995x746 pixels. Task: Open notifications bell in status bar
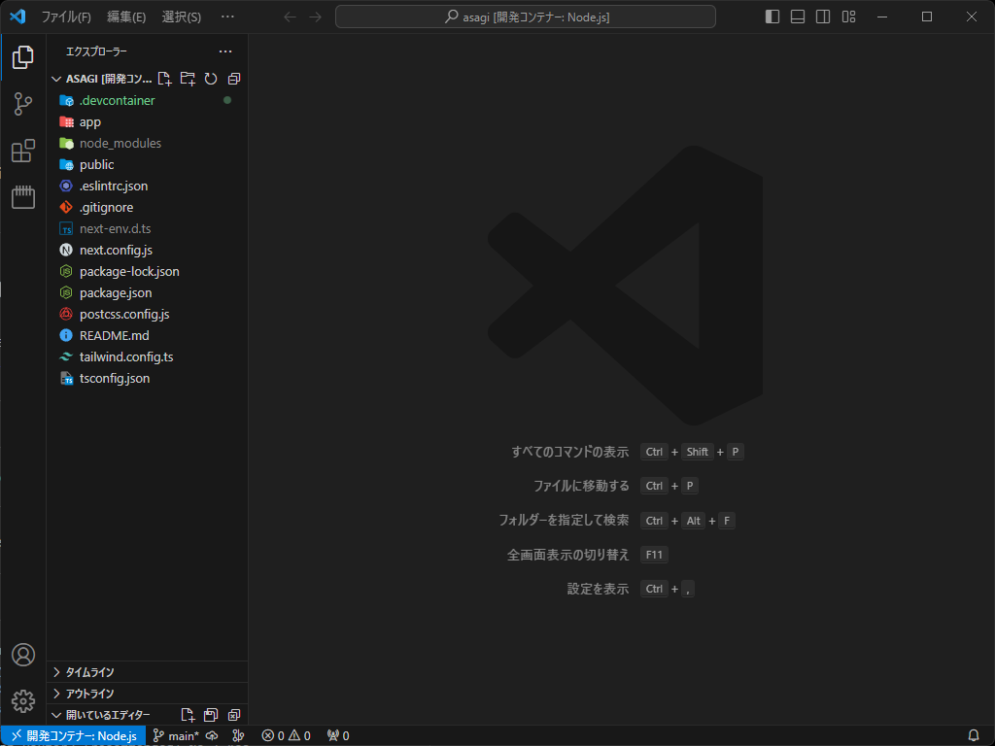[x=974, y=736]
